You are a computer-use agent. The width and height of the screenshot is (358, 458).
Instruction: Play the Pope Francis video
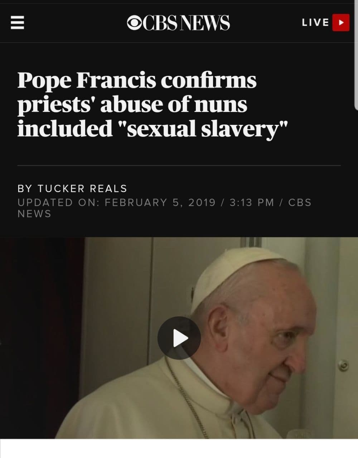(x=179, y=338)
